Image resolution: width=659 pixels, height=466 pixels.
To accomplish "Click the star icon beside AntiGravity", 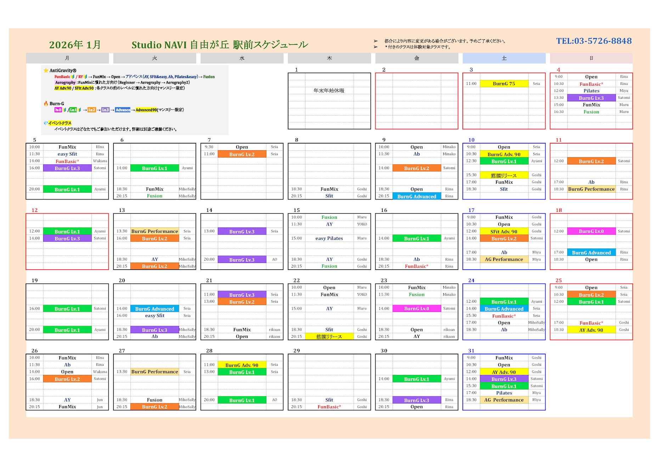I will click(46, 71).
